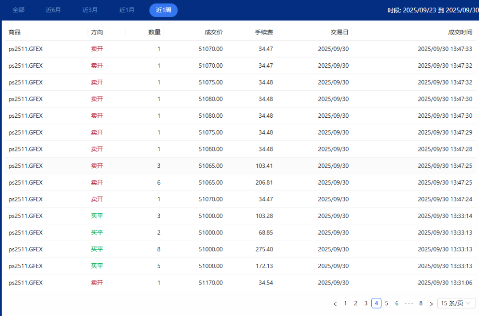Click time 2025/09/30 13:33:14 cell

(x=445, y=216)
